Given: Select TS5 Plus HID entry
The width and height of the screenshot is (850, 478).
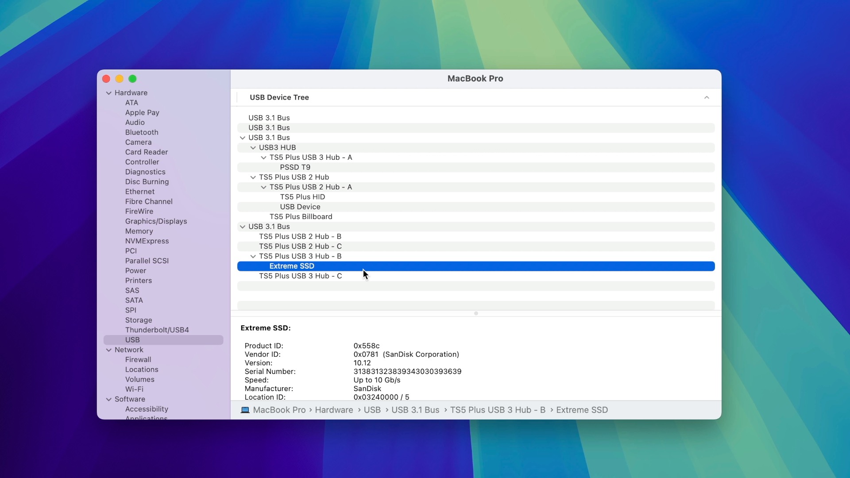Looking at the screenshot, I should tap(302, 197).
